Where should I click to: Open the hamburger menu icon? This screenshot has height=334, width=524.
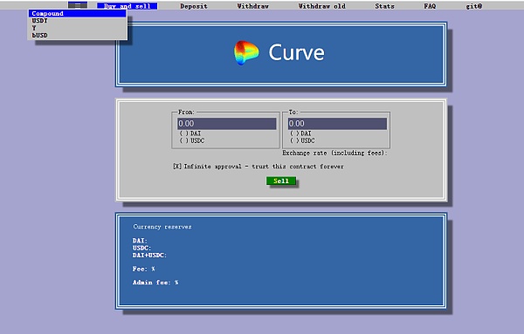tap(78, 5)
